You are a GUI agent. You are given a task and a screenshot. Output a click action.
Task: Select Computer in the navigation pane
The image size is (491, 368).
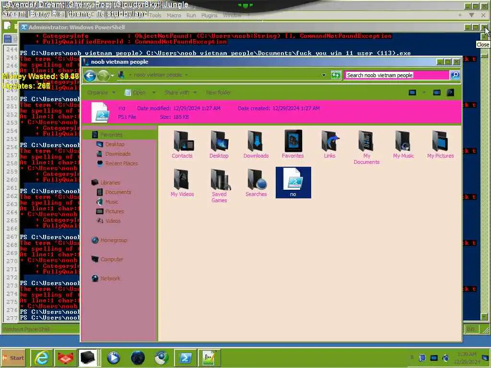click(x=107, y=259)
